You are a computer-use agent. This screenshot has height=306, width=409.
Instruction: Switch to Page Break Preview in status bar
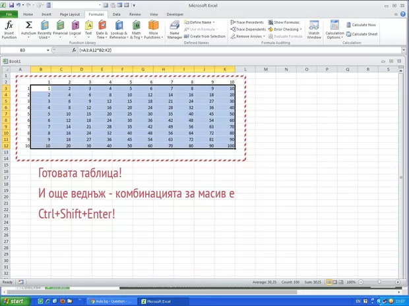pyautogui.click(x=340, y=282)
